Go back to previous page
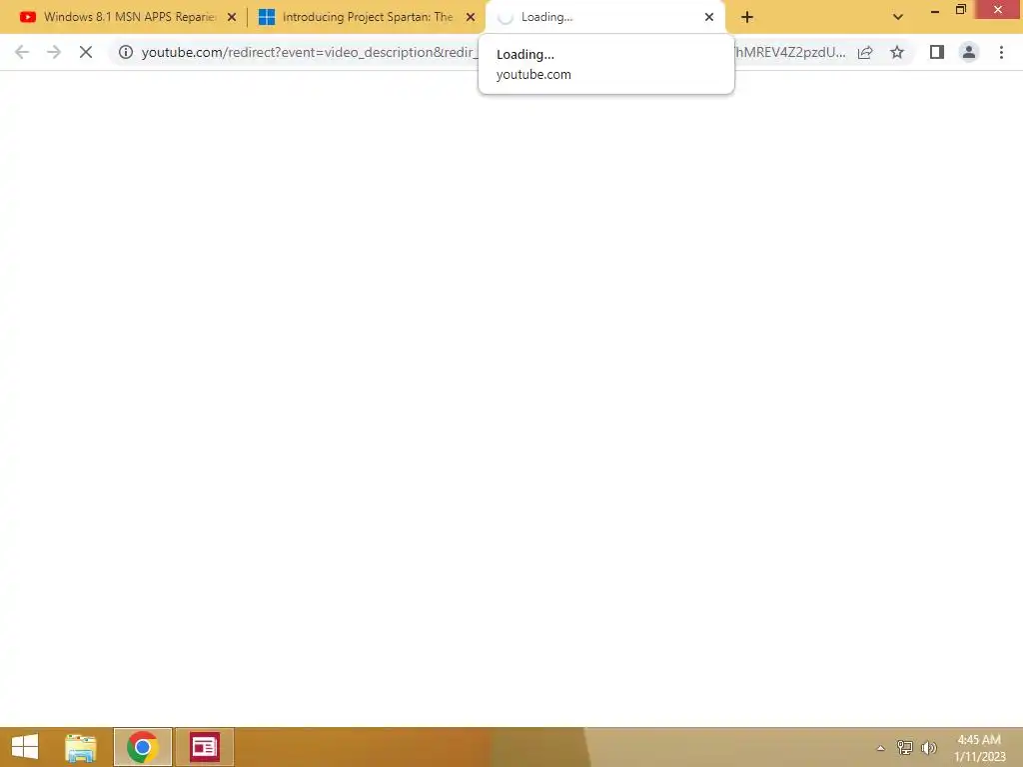1023x767 pixels. coord(22,52)
